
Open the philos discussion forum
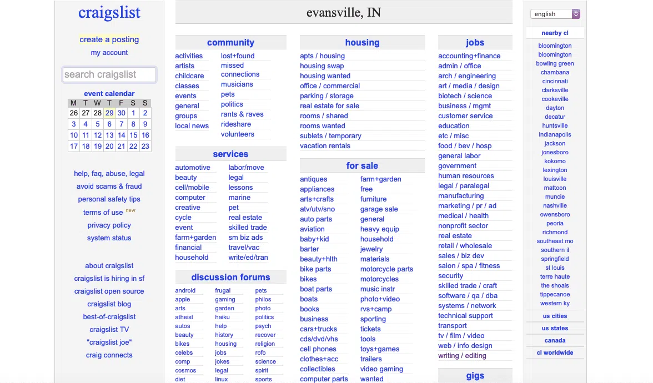click(263, 299)
